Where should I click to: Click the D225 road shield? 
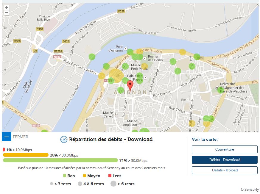tap(200, 58)
